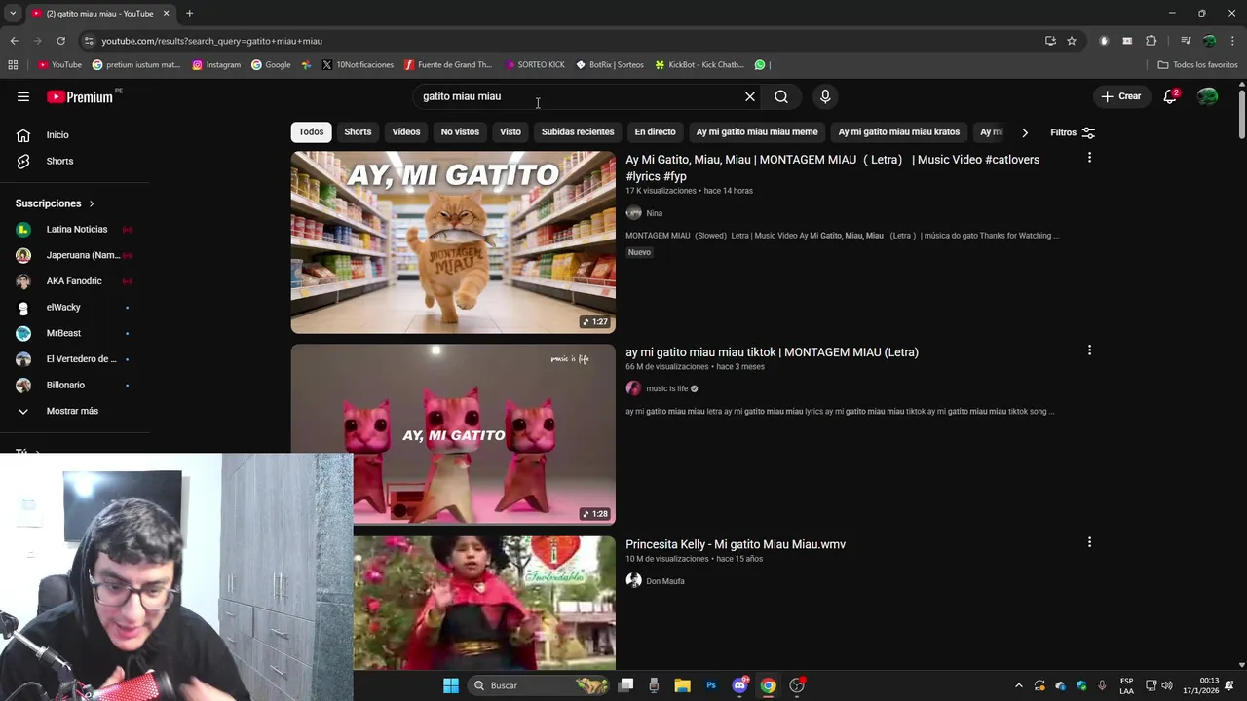Open the Princesita Kelly video thumbnail
Viewport: 1247px width, 701px height.
point(484,603)
